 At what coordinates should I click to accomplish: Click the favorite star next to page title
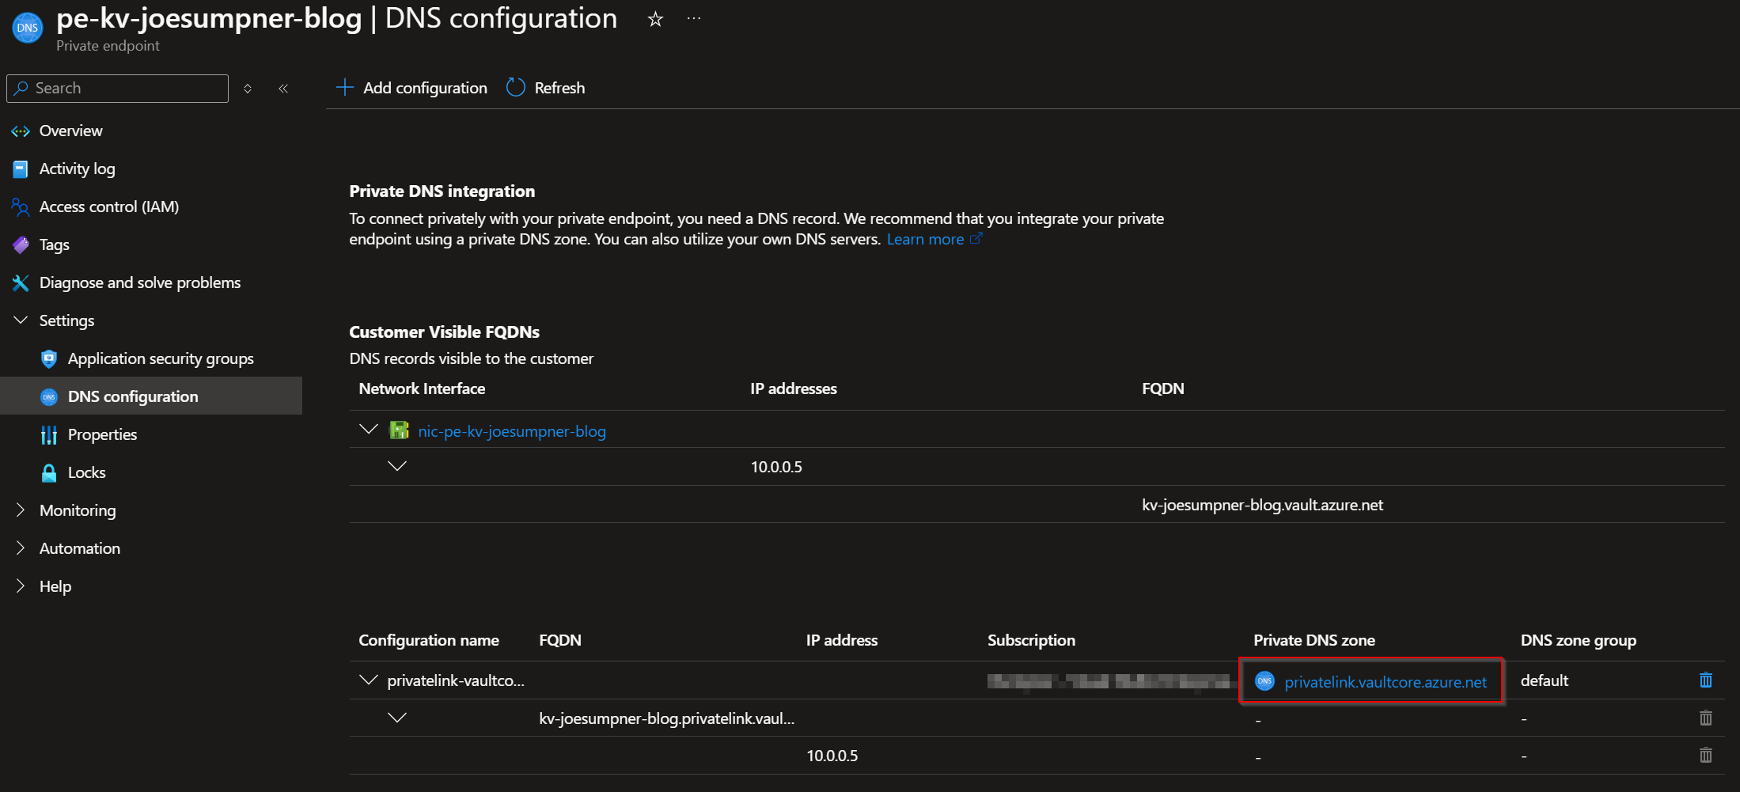click(x=655, y=19)
